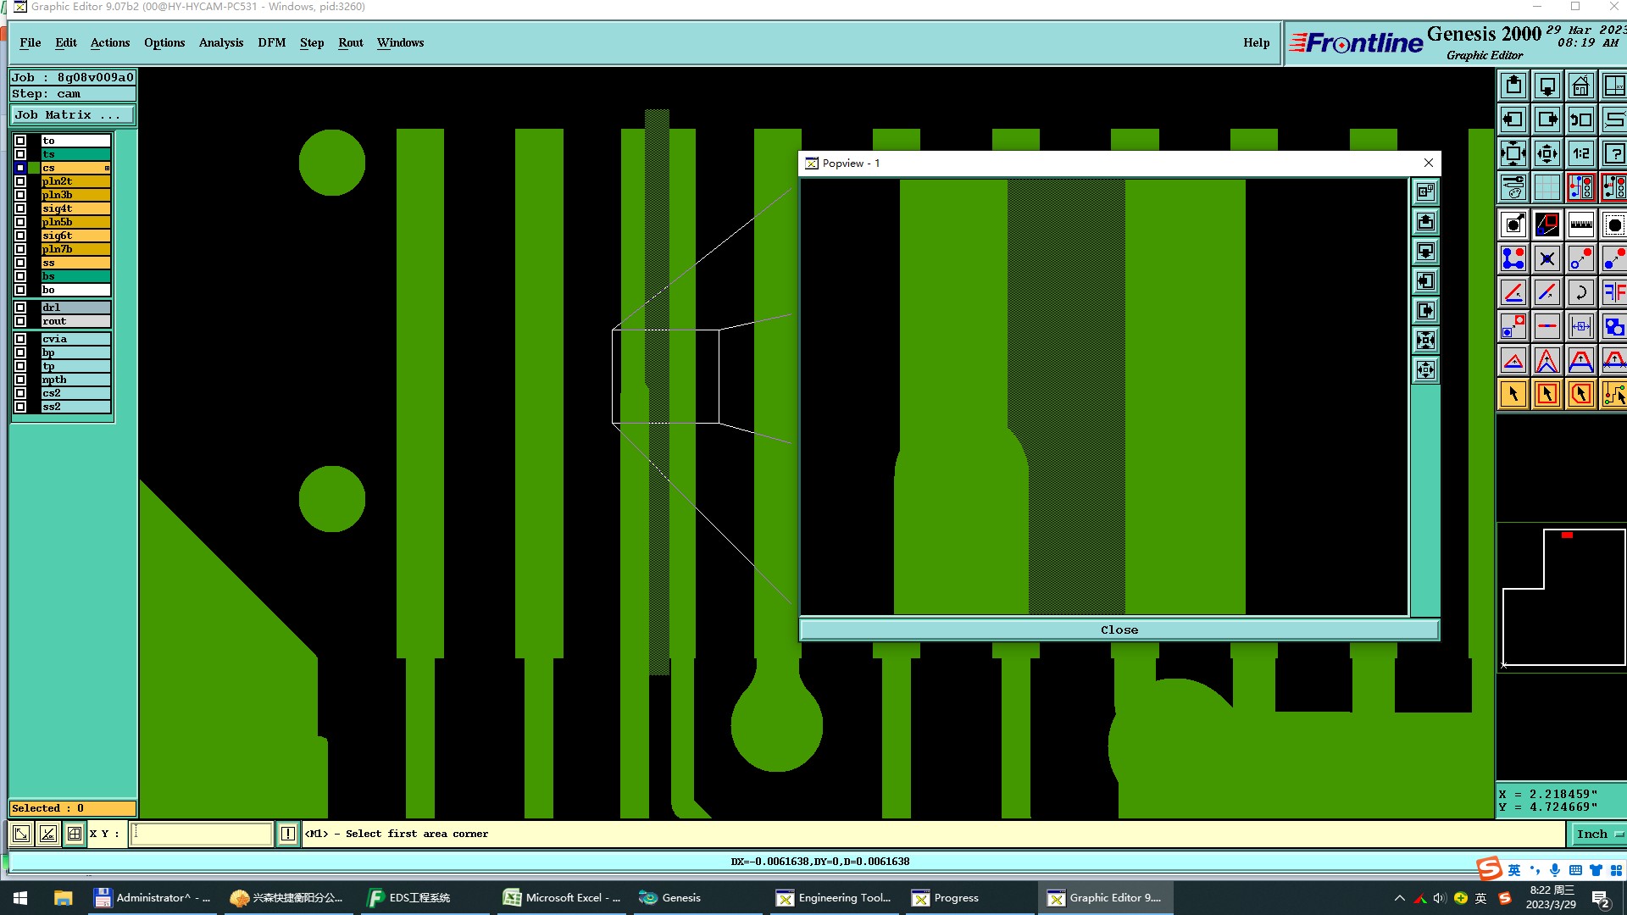Click the X Y coordinate input field

pyautogui.click(x=202, y=834)
